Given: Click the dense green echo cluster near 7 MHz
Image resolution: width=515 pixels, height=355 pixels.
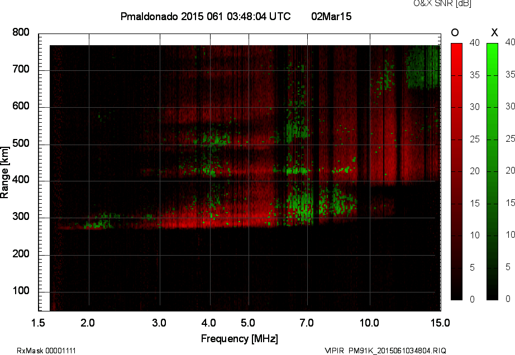Looking at the screenshot, I should 299,204.
